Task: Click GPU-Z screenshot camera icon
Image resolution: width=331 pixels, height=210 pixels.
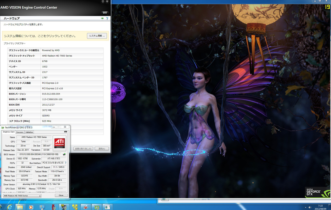Action: [66, 132]
